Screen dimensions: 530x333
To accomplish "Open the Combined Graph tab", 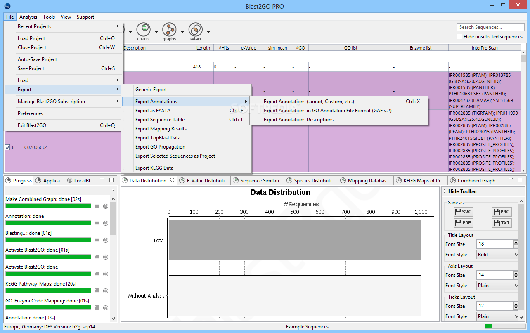I will 475,180.
